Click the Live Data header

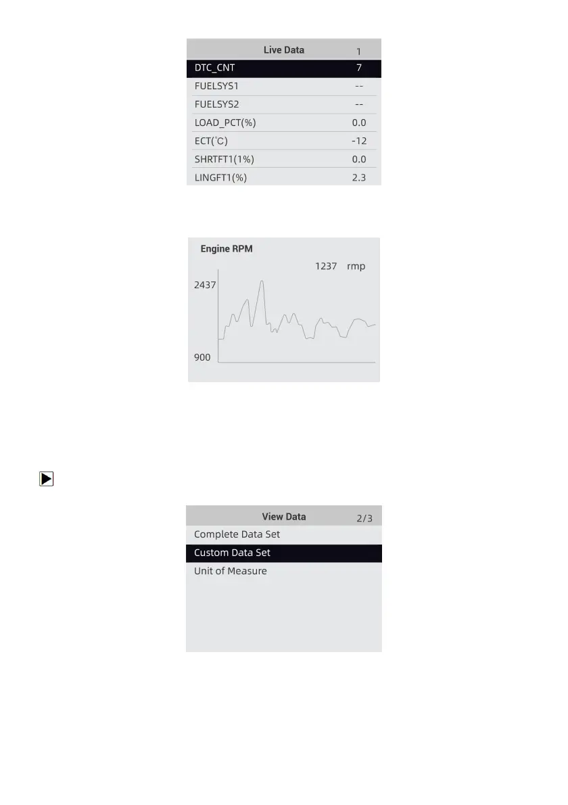click(x=283, y=50)
